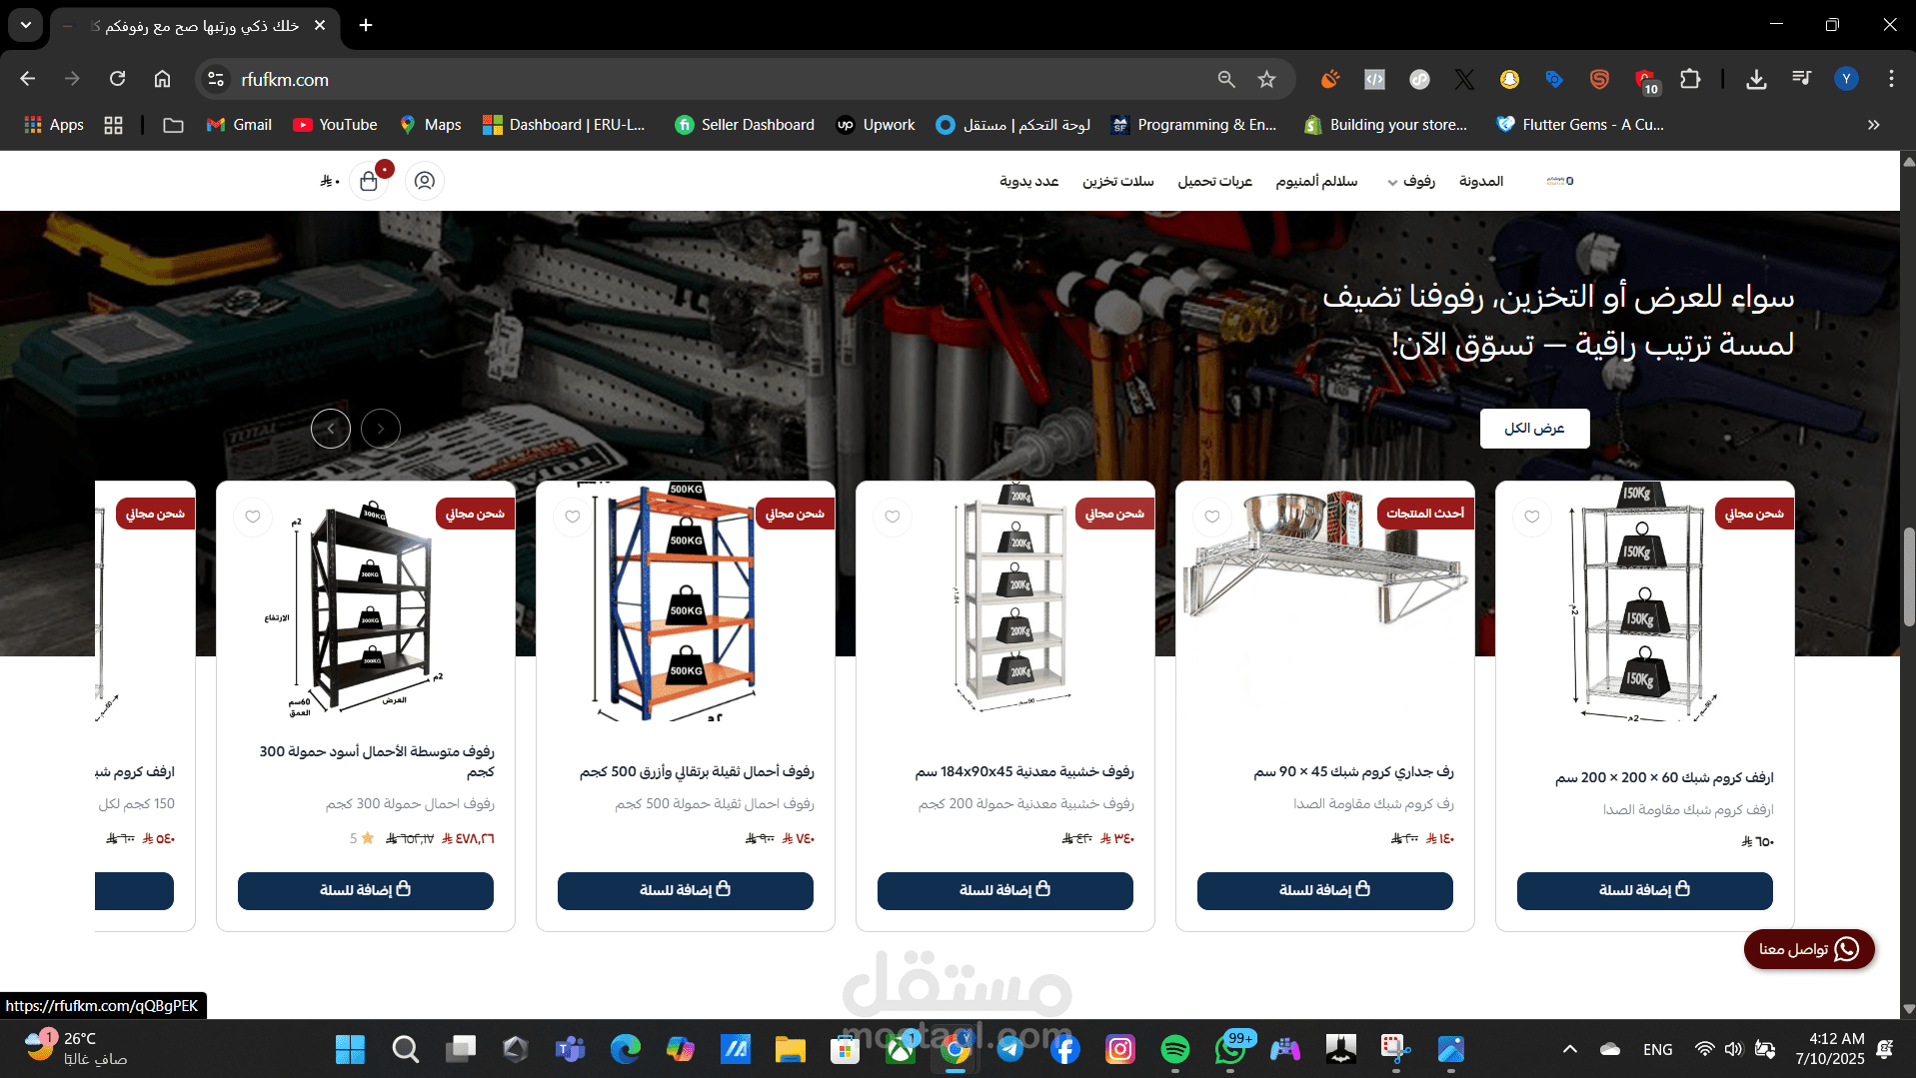Image resolution: width=1916 pixels, height=1078 pixels.
Task: Wishlist the wooden metal shelf 184x90x45
Action: 893,517
